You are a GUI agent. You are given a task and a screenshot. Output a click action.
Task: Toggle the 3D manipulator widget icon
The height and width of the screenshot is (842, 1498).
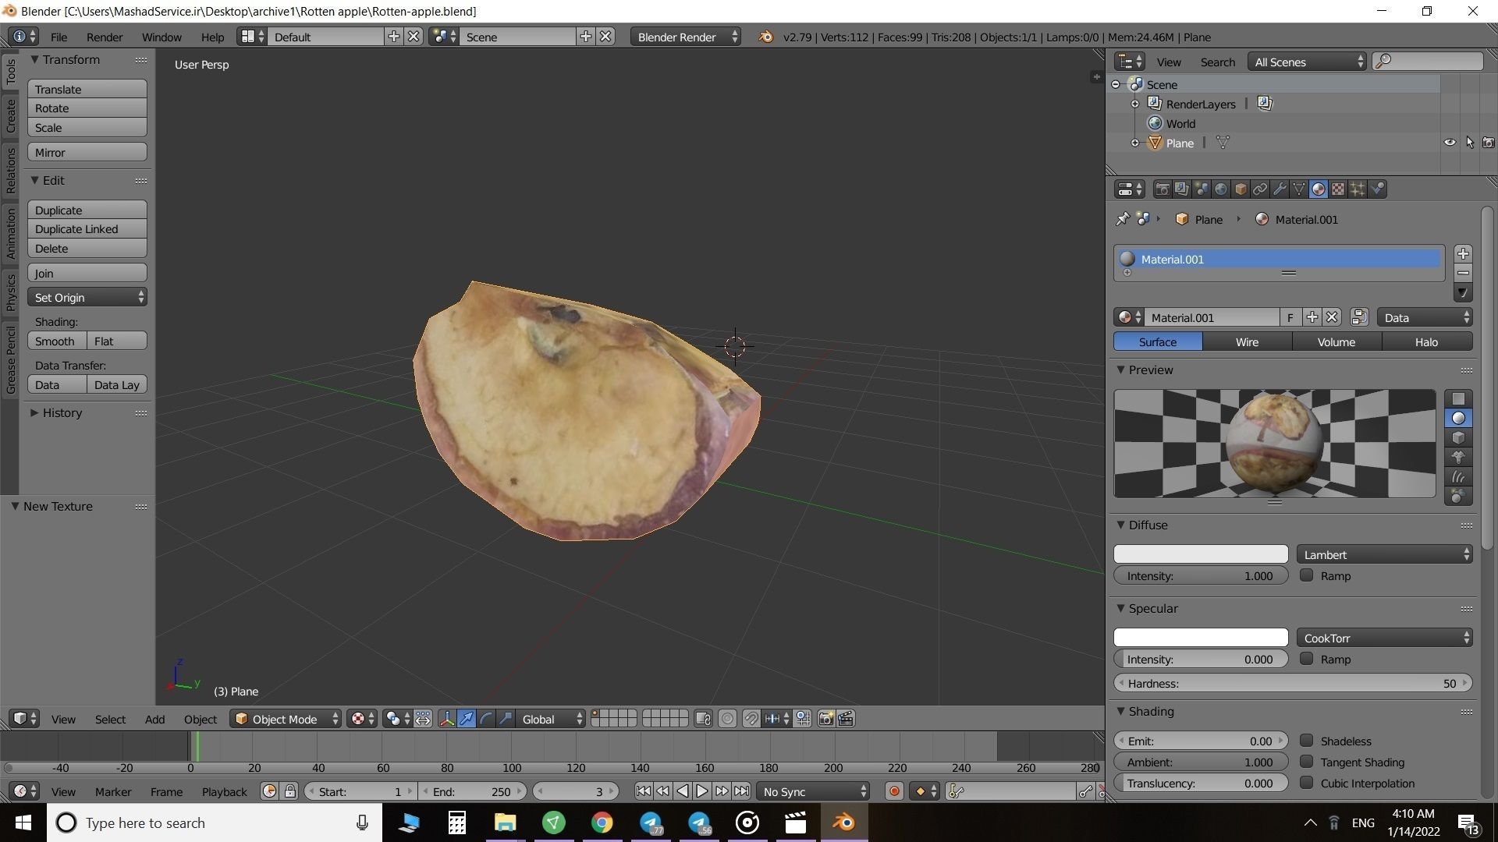pyautogui.click(x=447, y=719)
